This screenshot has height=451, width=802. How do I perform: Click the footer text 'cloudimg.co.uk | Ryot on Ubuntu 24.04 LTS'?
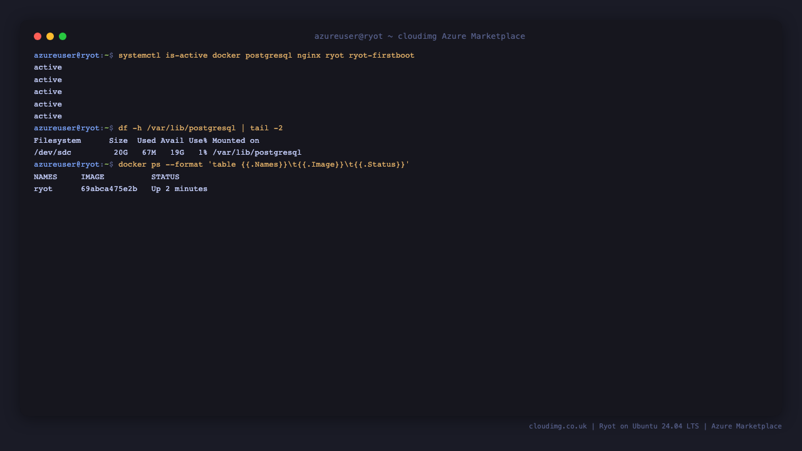tap(613, 426)
